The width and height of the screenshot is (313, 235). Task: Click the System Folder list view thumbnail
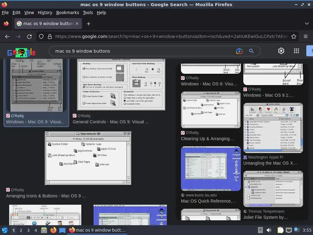click(x=273, y=128)
